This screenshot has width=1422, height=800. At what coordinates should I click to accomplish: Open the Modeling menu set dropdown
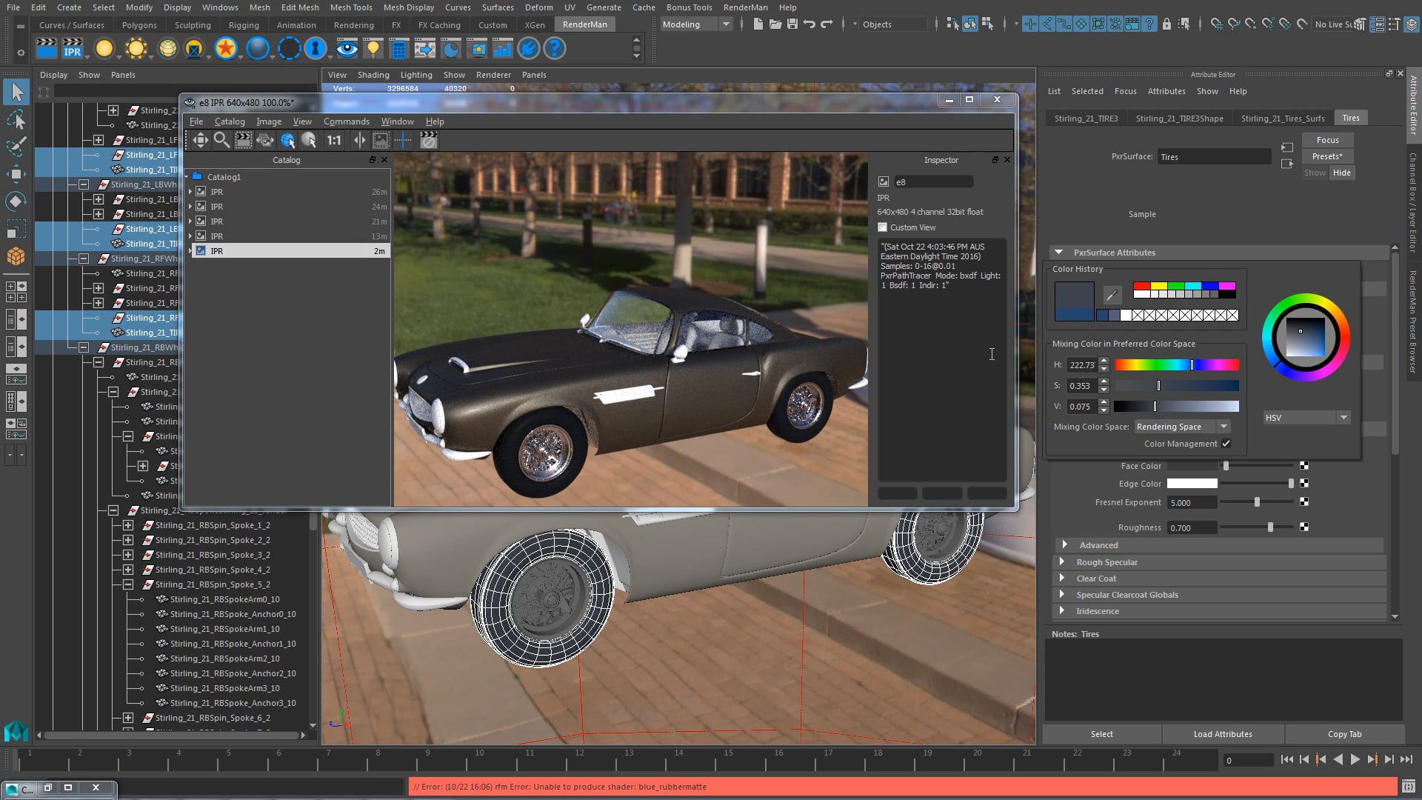(696, 24)
